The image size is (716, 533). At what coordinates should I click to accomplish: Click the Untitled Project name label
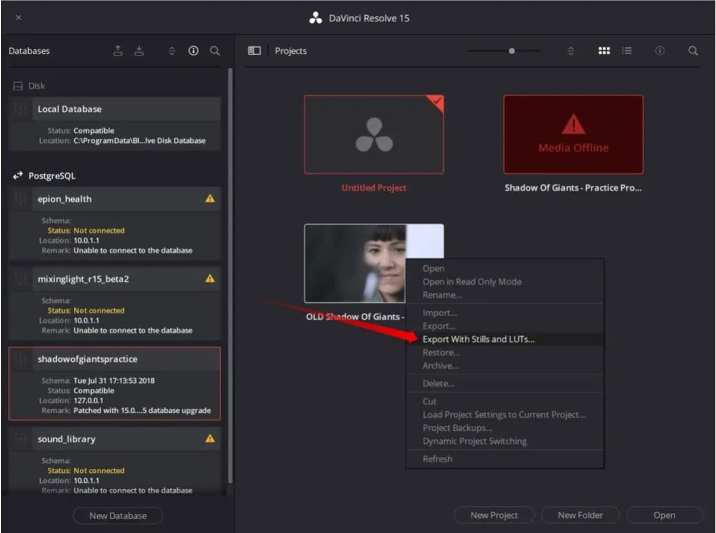click(374, 187)
